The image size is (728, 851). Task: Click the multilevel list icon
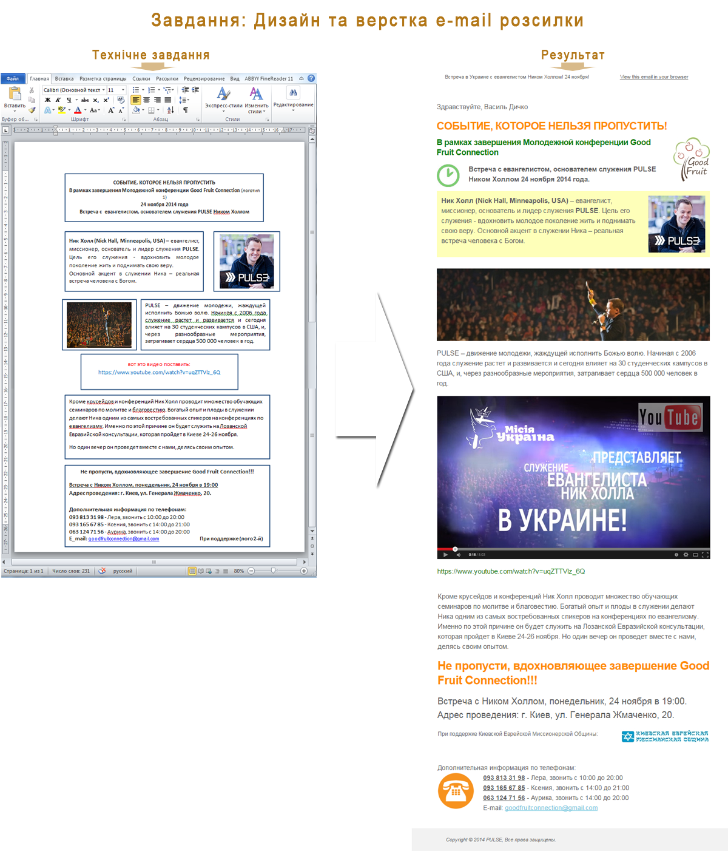167,90
